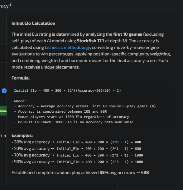Click the bold 35% accuracy text

click(x=104, y=172)
